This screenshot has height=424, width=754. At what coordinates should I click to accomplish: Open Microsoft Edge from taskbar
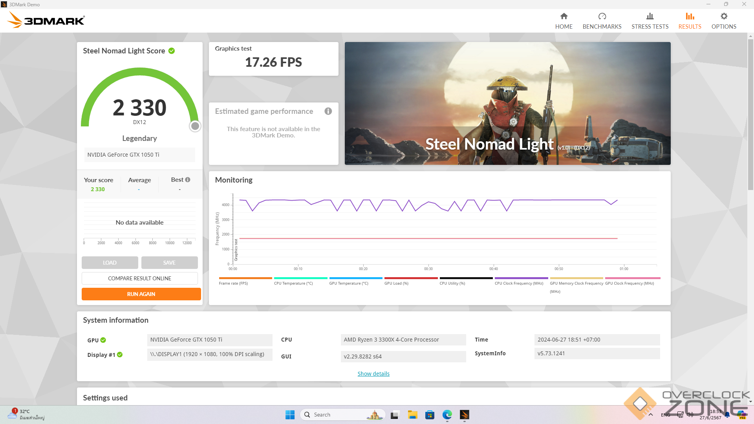point(447,415)
